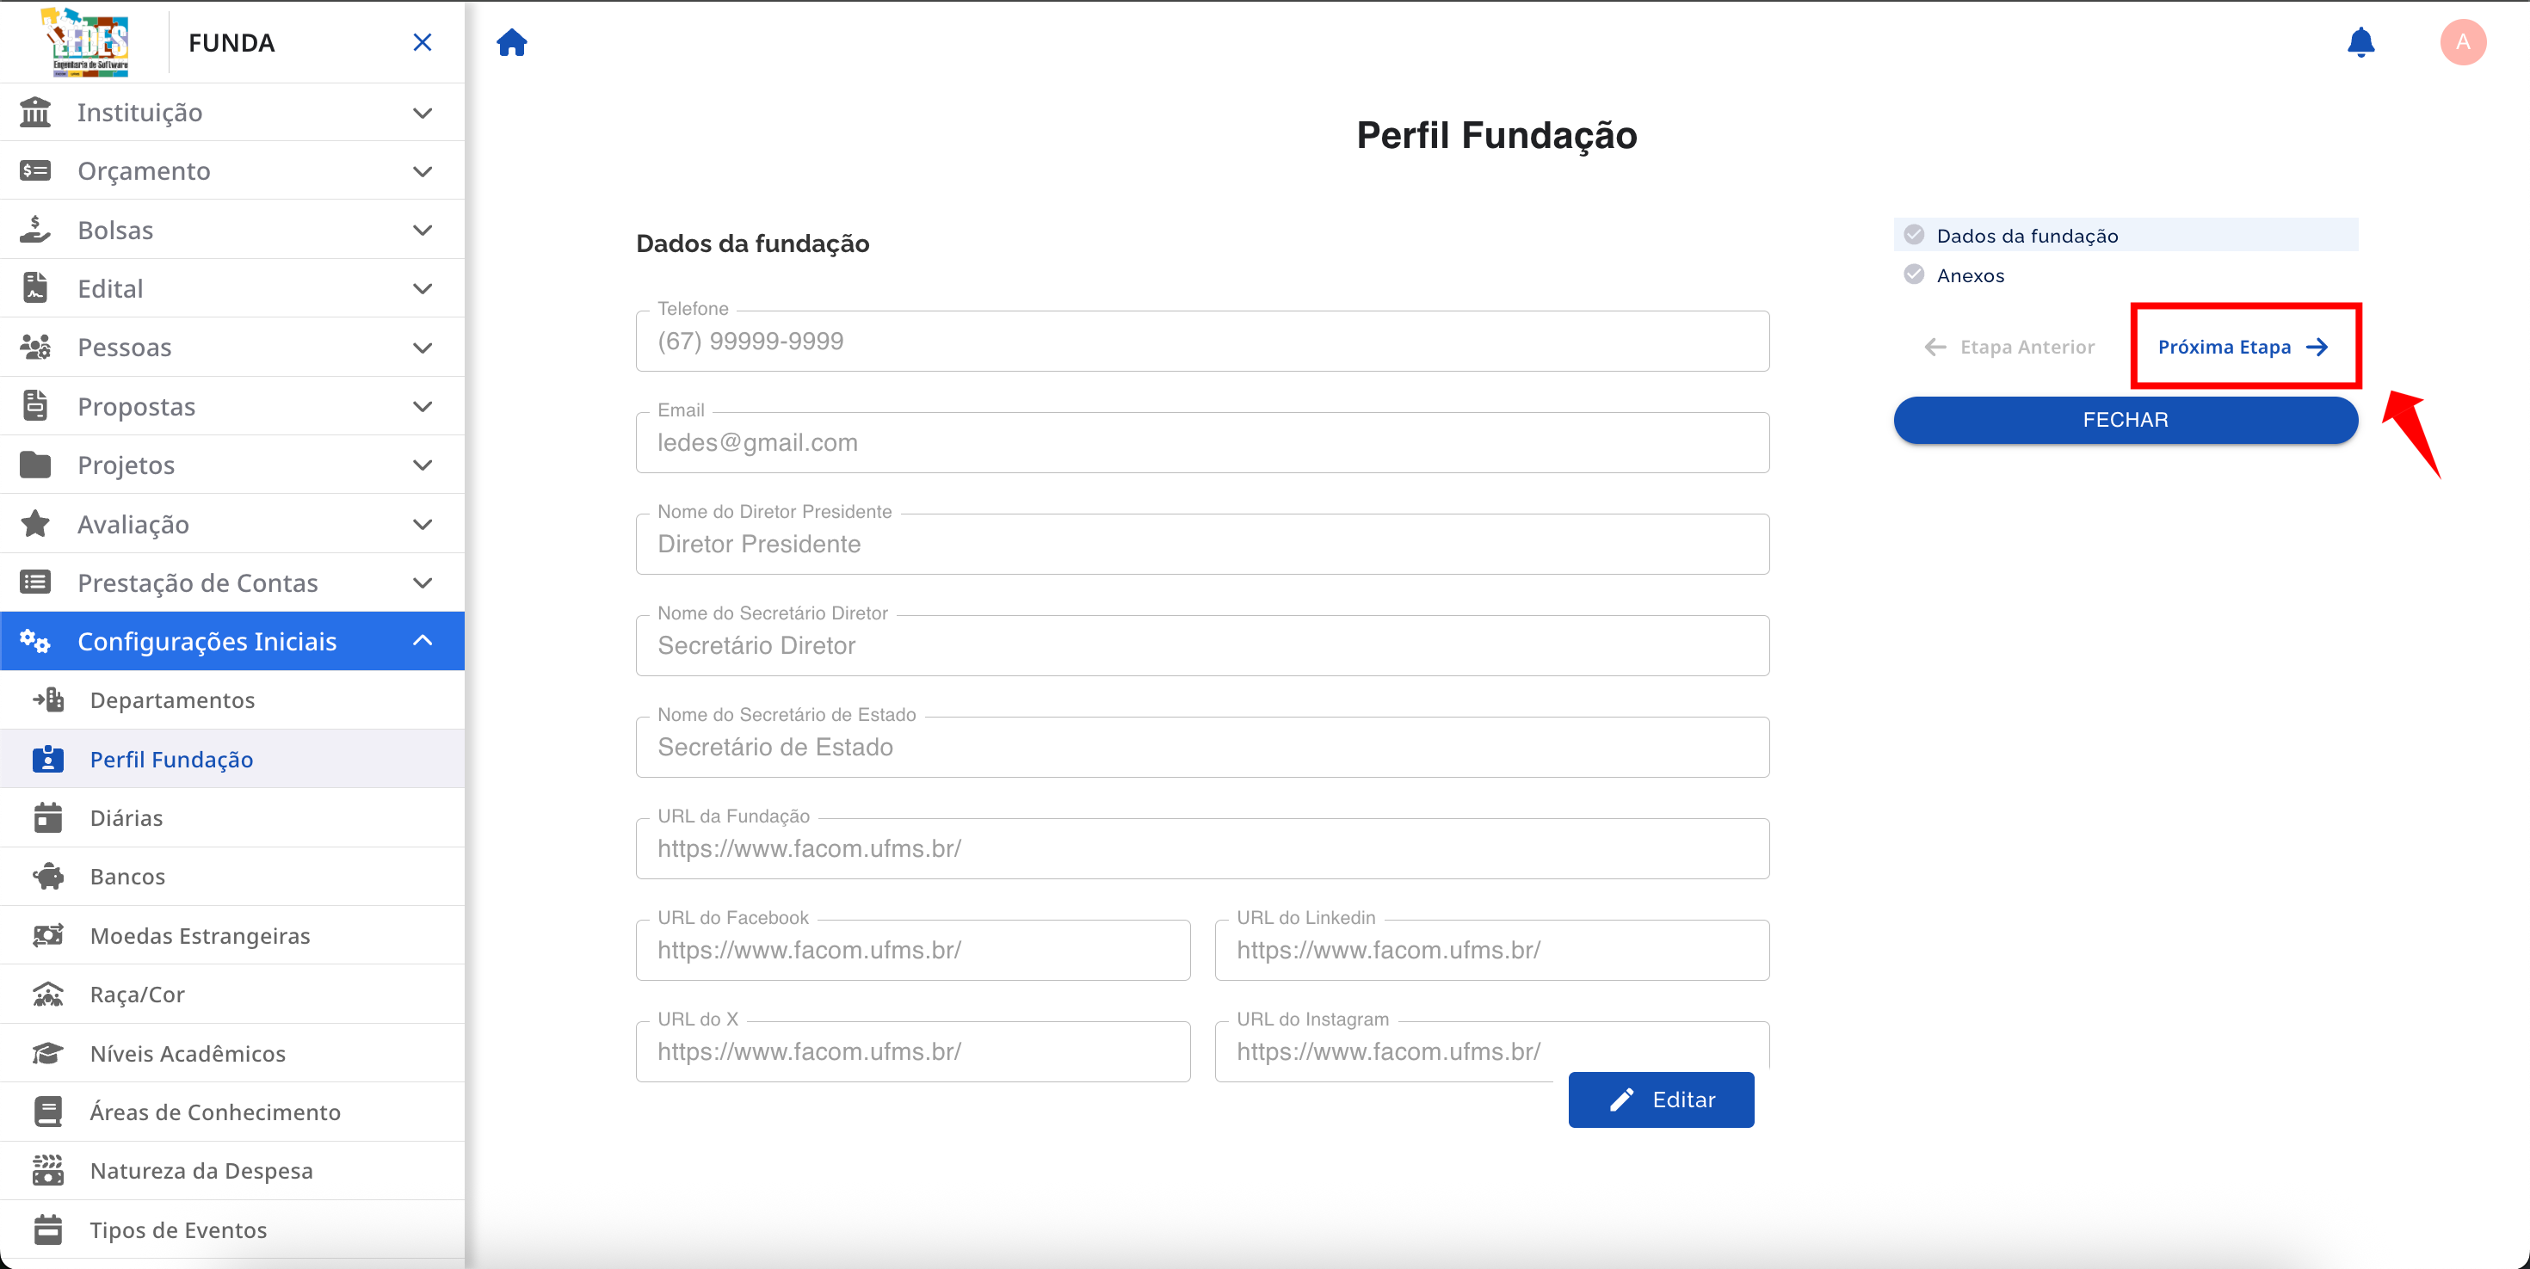Collapse the Configurações Iniciais section

click(423, 640)
